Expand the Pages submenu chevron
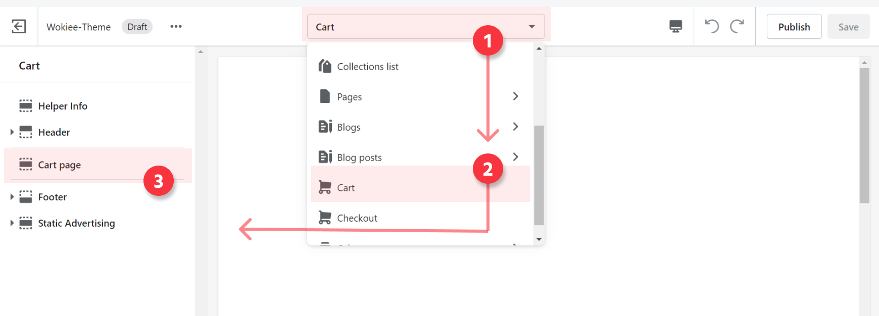This screenshot has width=879, height=316. point(515,96)
